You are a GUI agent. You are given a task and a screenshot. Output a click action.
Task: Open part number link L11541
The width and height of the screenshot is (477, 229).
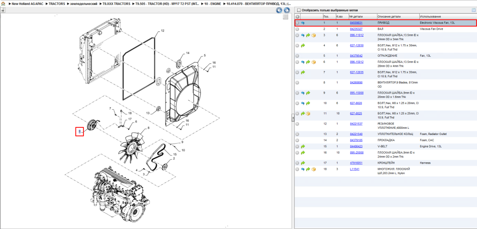[x=354, y=169]
